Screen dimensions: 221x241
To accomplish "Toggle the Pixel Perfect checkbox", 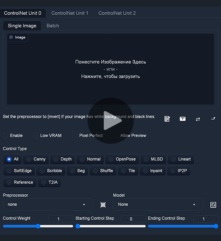I will 75,136.
